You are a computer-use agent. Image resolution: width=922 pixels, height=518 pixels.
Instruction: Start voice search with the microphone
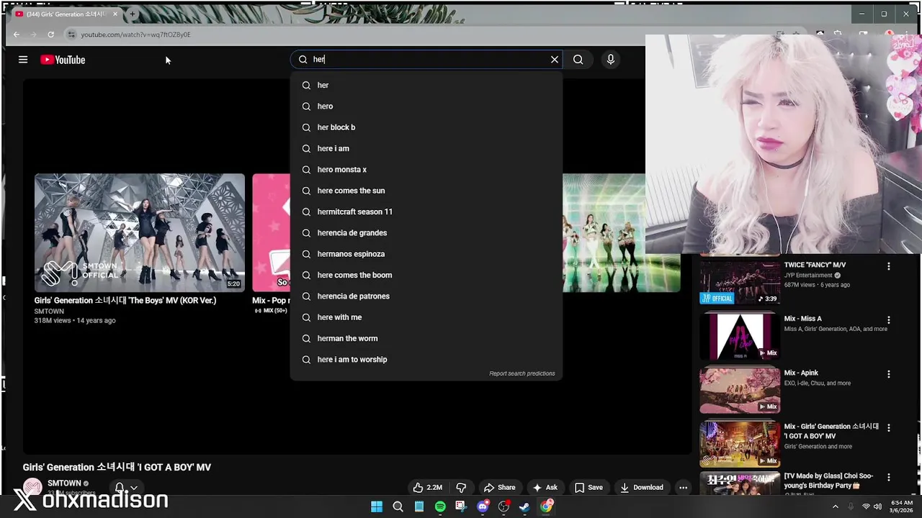pos(610,60)
